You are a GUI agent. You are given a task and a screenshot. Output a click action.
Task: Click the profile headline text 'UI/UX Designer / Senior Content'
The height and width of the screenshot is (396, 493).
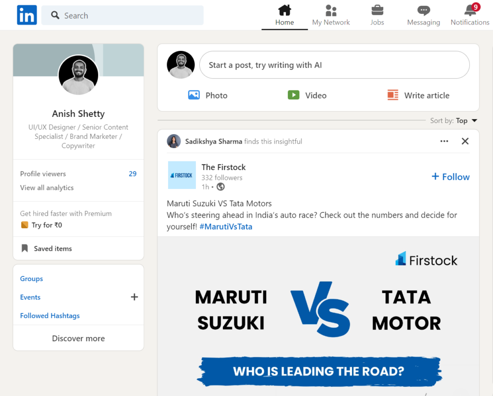tap(78, 127)
